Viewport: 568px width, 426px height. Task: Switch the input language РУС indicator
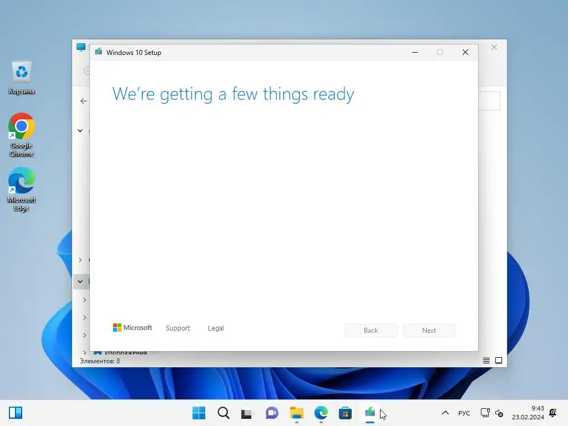464,413
